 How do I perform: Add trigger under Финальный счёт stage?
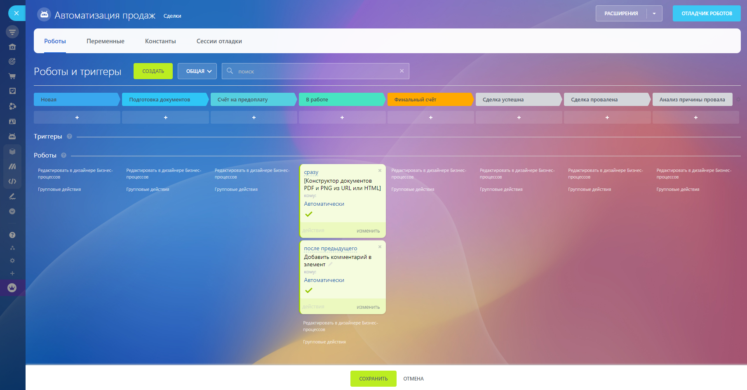click(x=431, y=117)
